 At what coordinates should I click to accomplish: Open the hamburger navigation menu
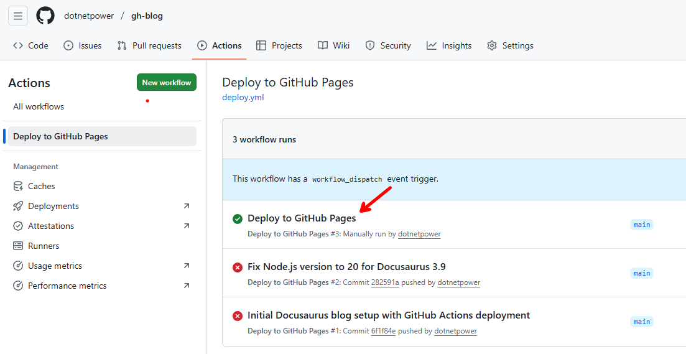coord(18,16)
